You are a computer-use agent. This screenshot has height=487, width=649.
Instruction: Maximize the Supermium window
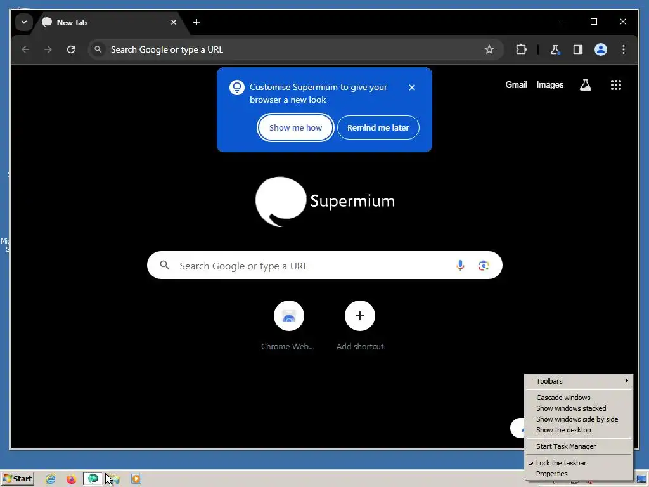pos(593,22)
